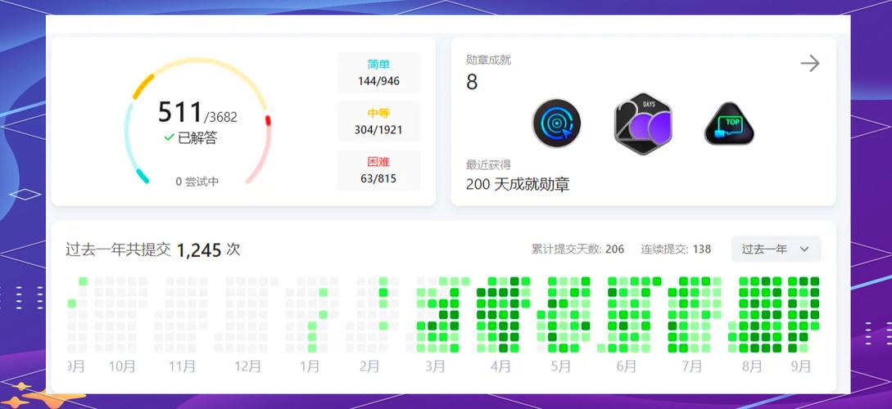Click the 4月 month label
892x409 pixels.
coord(500,366)
